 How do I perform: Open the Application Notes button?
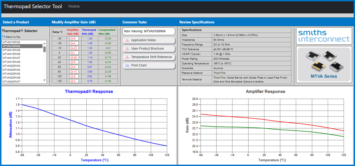149,40
